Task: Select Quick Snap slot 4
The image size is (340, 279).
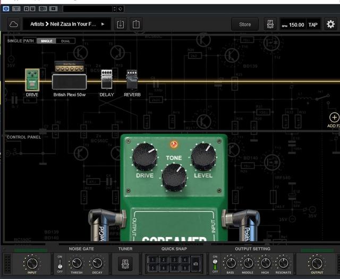Action: [185, 260]
